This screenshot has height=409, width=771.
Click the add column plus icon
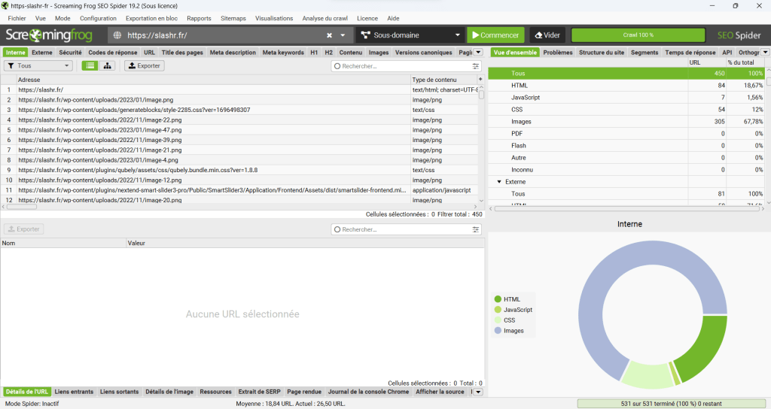click(480, 79)
